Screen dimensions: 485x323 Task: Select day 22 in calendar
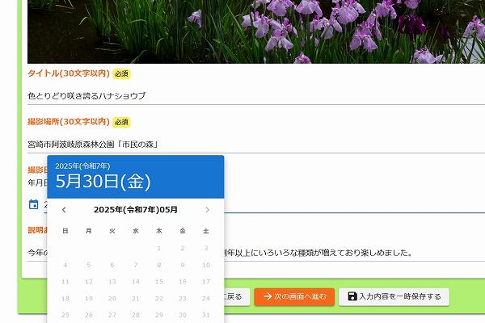point(159,298)
